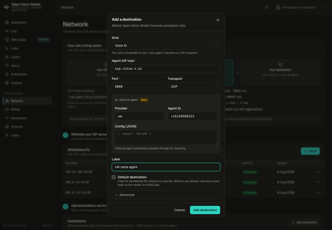332x230 pixels.
Task: Click the Port field showing 5060
Action: point(138,87)
